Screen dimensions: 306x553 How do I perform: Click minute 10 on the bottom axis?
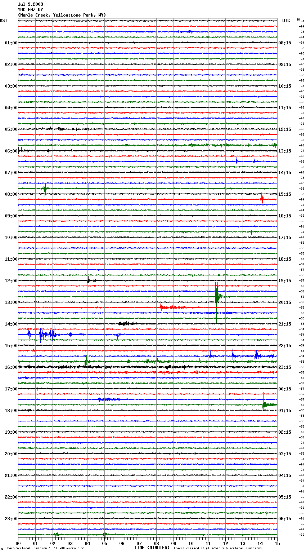[x=191, y=543]
